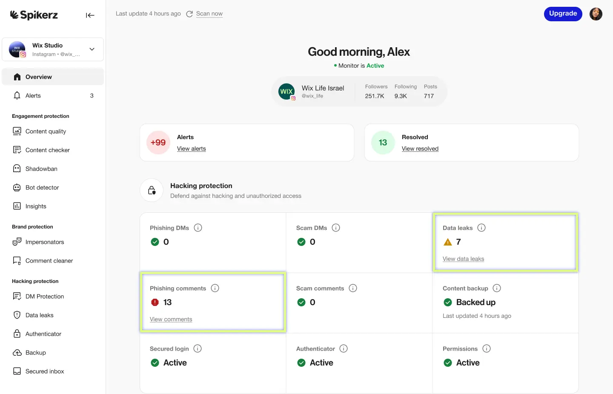Open the Alerts section showing 3 alerts
The width and height of the screenshot is (613, 394).
(x=32, y=95)
